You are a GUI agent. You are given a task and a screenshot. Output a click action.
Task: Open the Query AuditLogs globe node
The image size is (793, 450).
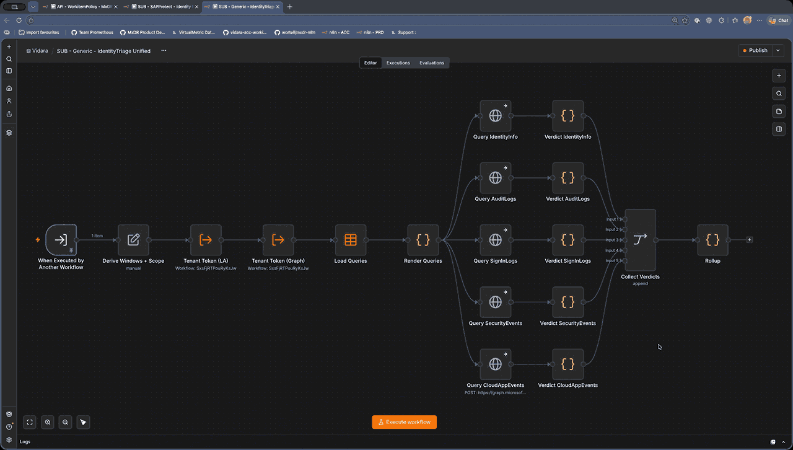click(496, 178)
